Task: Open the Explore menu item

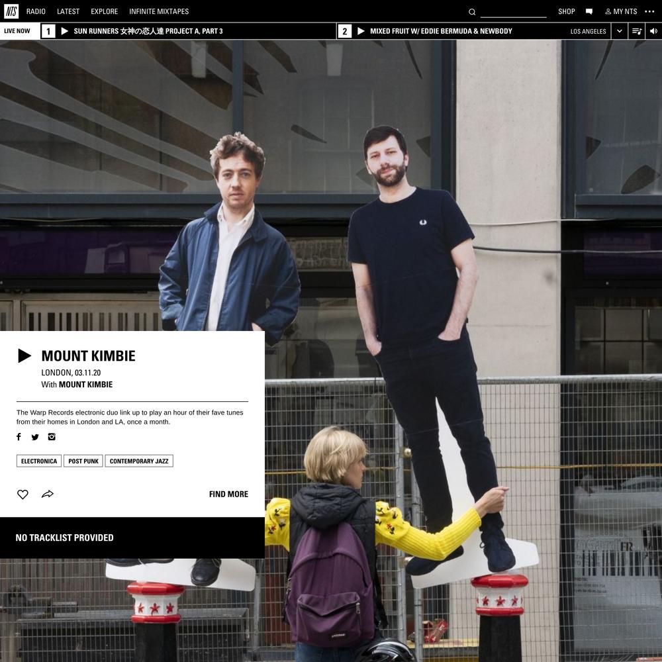Action: 104,11
